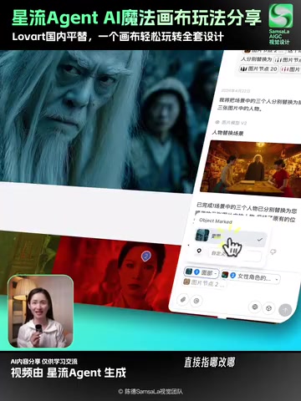Click the location pin icon in Object Marked popup
301x401 pixels.
pyautogui.click(x=199, y=251)
